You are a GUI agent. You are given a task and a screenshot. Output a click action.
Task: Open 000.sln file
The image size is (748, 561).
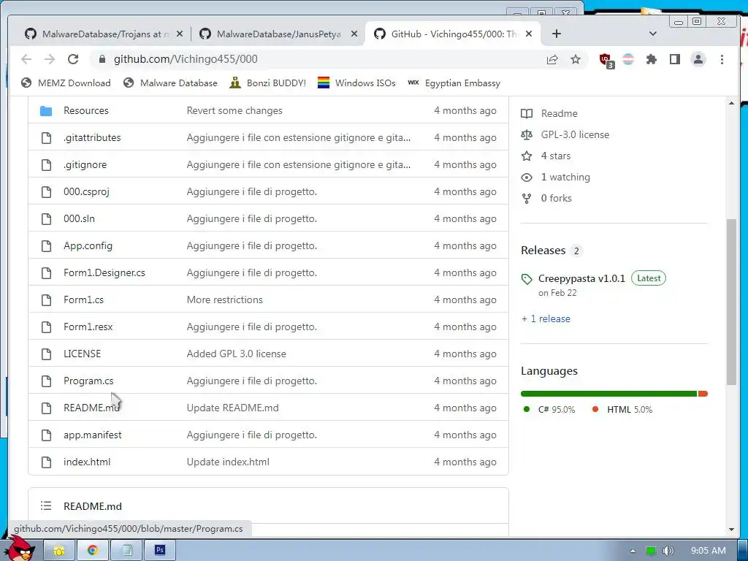pyautogui.click(x=79, y=219)
